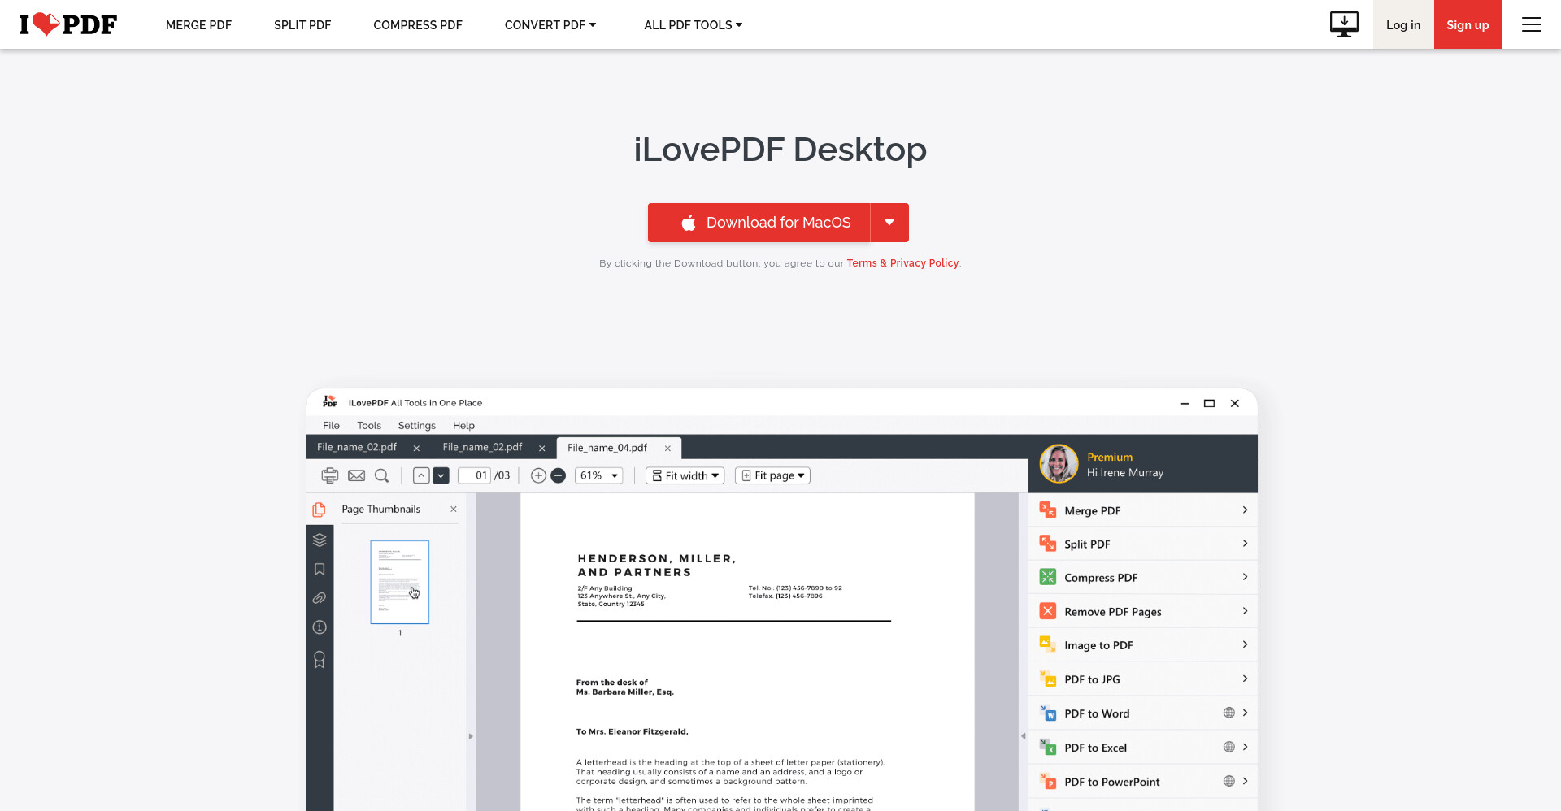Screen dimensions: 1561x811
Task: Expand the Remove PDF Pages chevron
Action: coord(1245,611)
